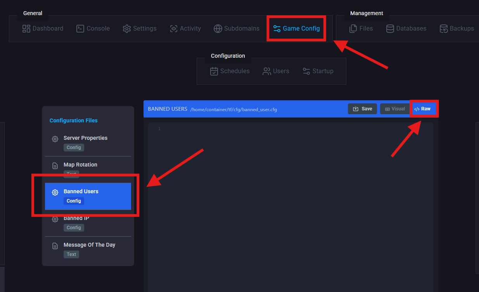The height and width of the screenshot is (292, 479).
Task: Click the gear icon beside Banned Users
Action: point(55,192)
